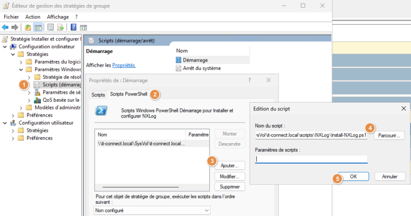Open the Affichage menu

click(58, 17)
